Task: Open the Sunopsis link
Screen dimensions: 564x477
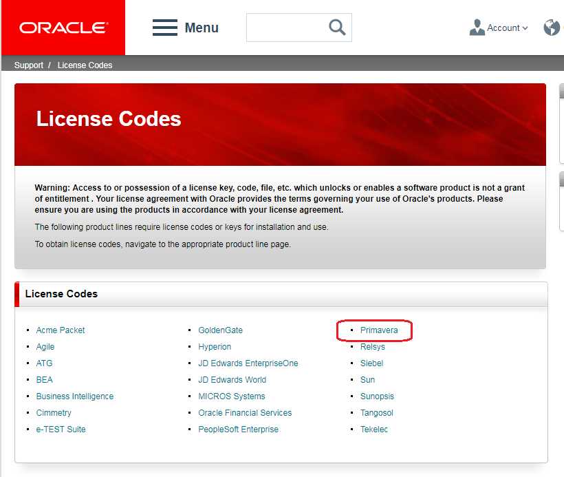Action: [377, 396]
